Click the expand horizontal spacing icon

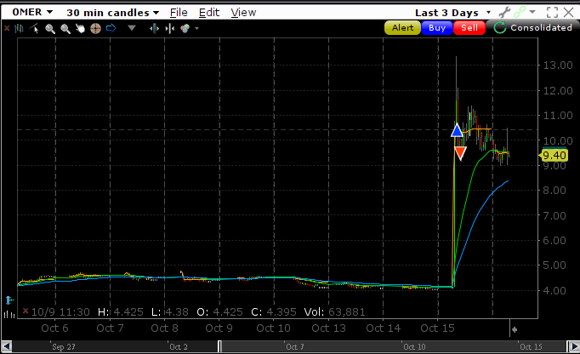[x=155, y=28]
